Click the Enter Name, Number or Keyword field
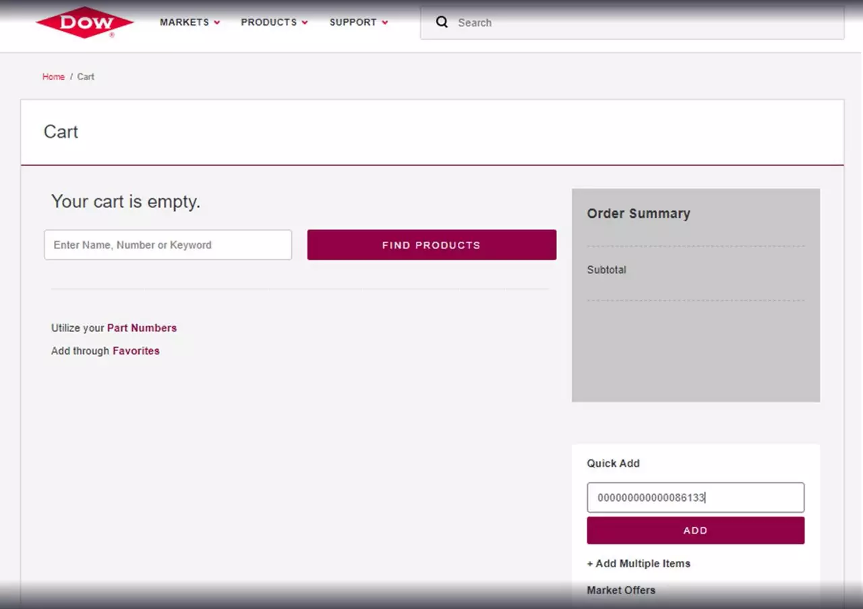The height and width of the screenshot is (609, 863). 168,245
